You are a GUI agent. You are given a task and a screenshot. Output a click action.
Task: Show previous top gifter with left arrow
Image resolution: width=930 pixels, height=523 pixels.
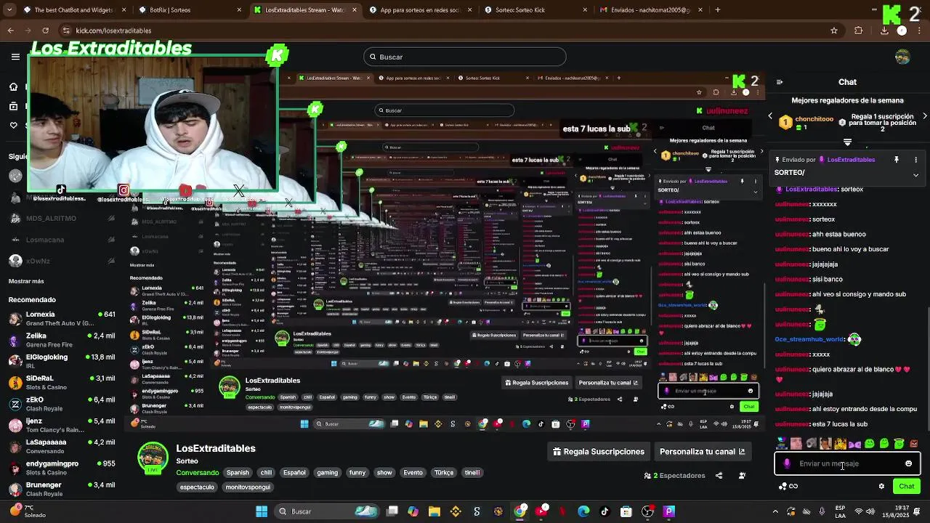[770, 116]
